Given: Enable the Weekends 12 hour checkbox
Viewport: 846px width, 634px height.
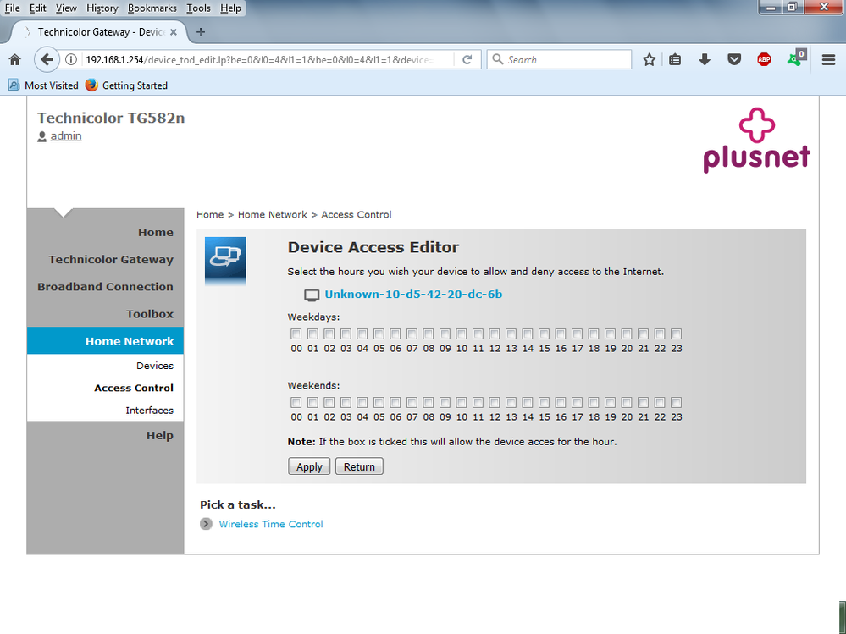Looking at the screenshot, I should (x=495, y=403).
